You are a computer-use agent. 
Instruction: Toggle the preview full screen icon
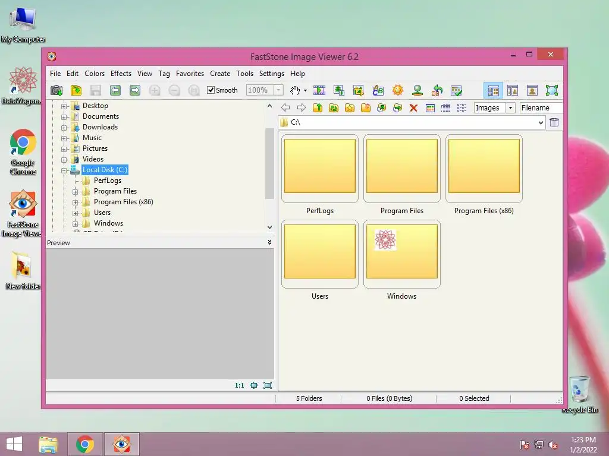click(x=268, y=385)
